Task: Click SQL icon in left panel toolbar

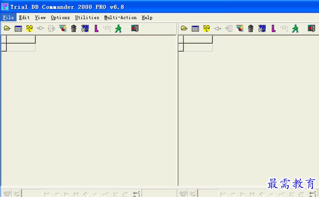Action: (x=29, y=28)
